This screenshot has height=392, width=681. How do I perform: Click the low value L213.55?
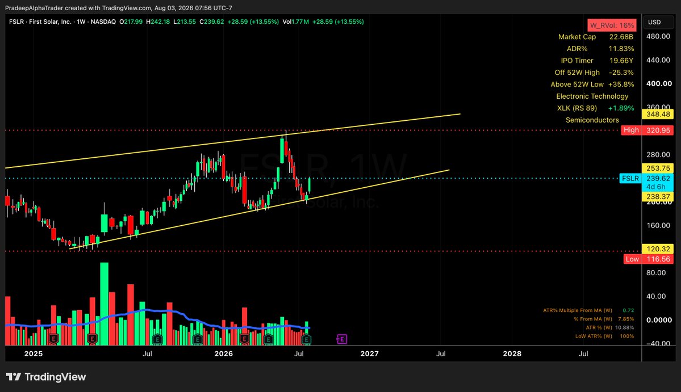click(x=185, y=22)
